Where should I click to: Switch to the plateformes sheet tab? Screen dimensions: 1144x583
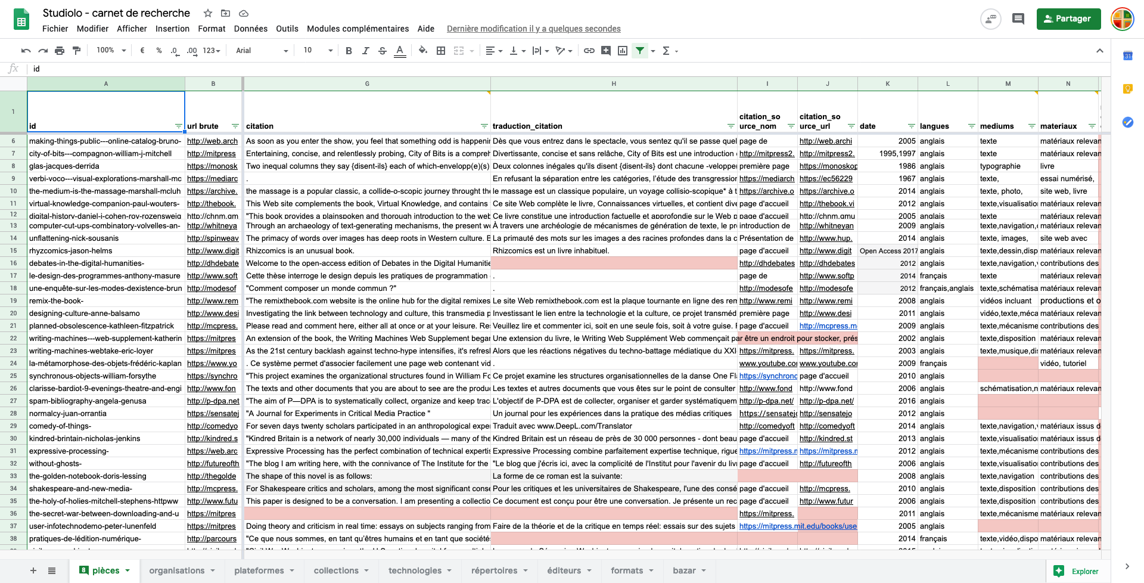[264, 570]
